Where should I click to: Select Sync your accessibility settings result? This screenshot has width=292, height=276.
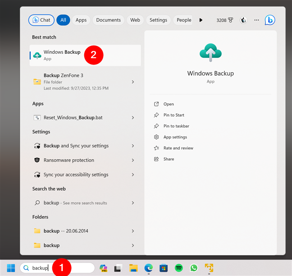point(85,175)
